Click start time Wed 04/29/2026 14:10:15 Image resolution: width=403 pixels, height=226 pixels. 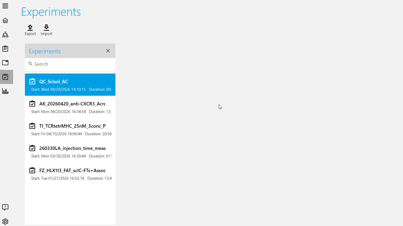pyautogui.click(x=59, y=89)
